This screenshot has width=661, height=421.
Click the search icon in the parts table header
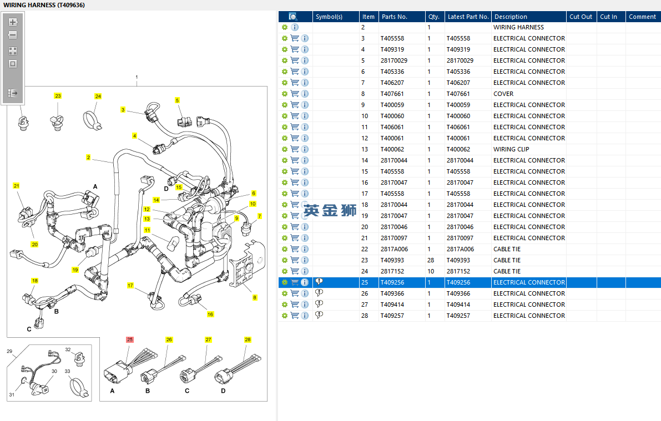pyautogui.click(x=293, y=17)
